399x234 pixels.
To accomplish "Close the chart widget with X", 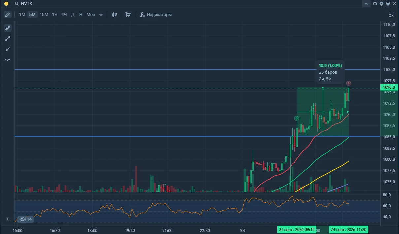I will [394, 4].
